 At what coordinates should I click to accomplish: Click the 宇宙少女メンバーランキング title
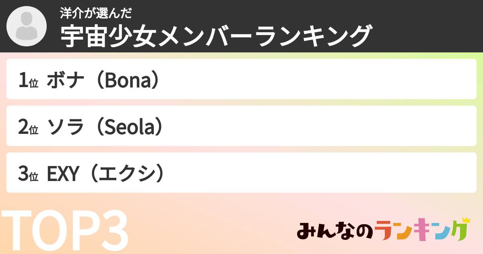tap(215, 36)
